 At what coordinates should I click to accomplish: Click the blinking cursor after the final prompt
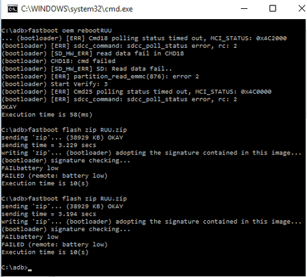(x=30, y=270)
